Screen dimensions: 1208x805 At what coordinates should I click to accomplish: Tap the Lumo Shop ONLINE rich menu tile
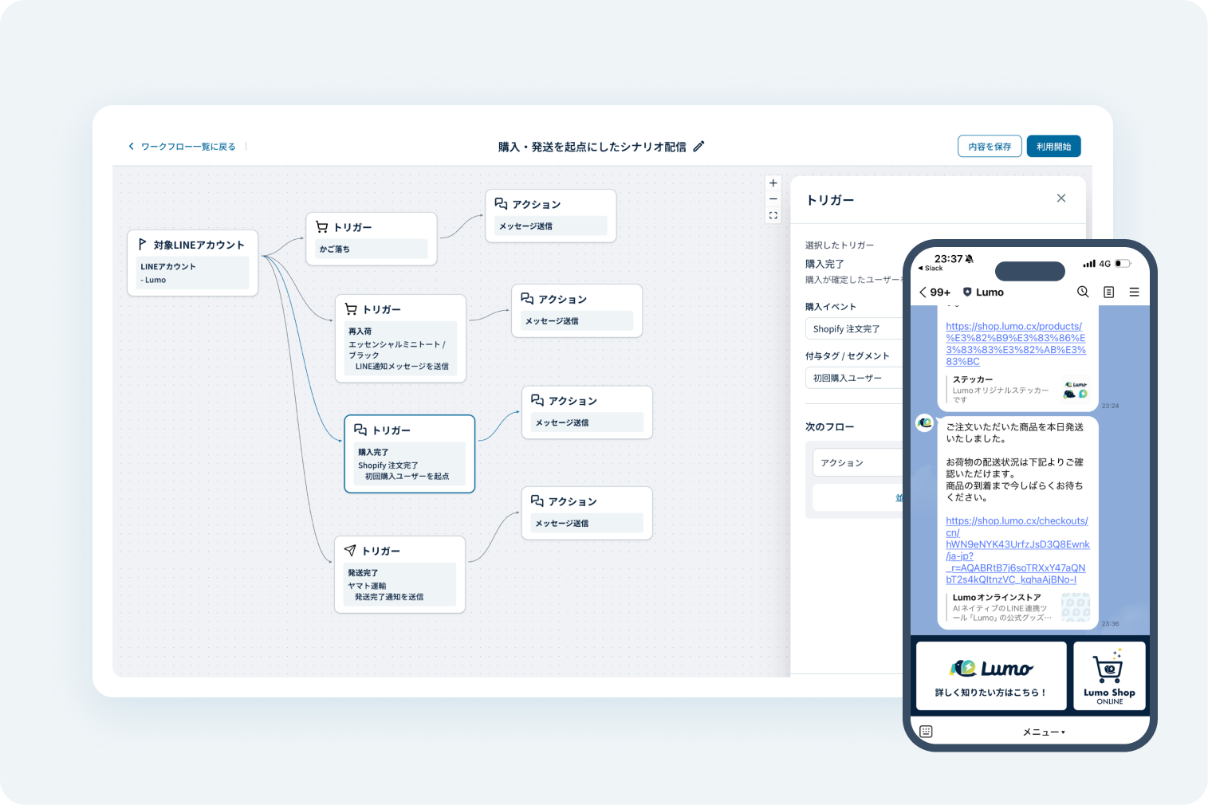[1108, 676]
